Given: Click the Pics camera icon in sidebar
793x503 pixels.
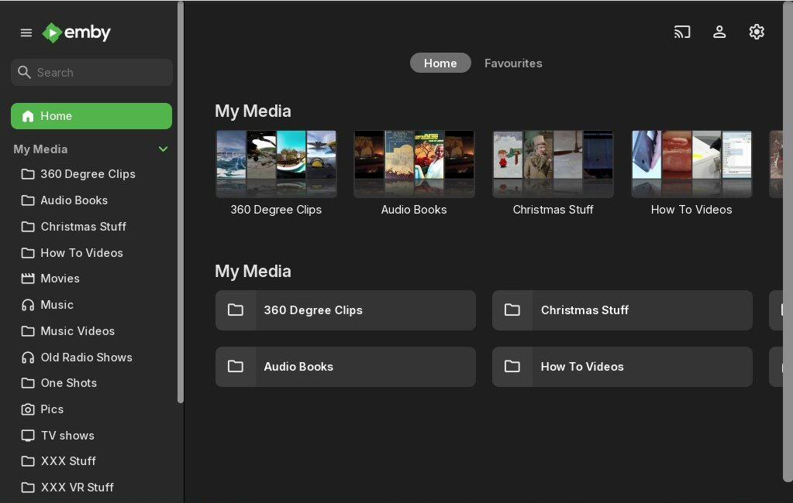Looking at the screenshot, I should pyautogui.click(x=28, y=409).
